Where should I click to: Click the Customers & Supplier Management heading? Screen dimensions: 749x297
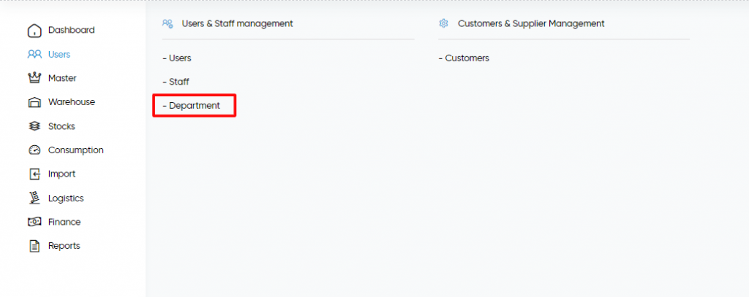tap(531, 23)
